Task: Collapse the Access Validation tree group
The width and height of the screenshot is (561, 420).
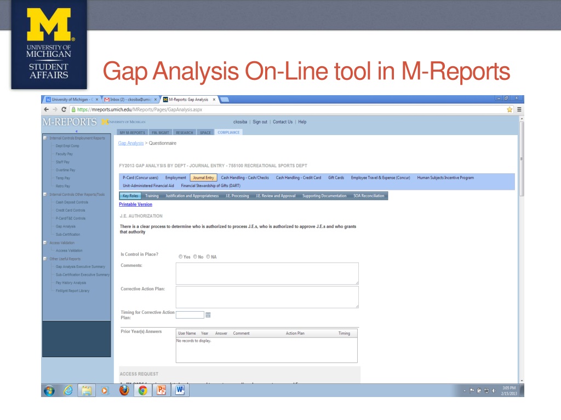Action: click(45, 242)
